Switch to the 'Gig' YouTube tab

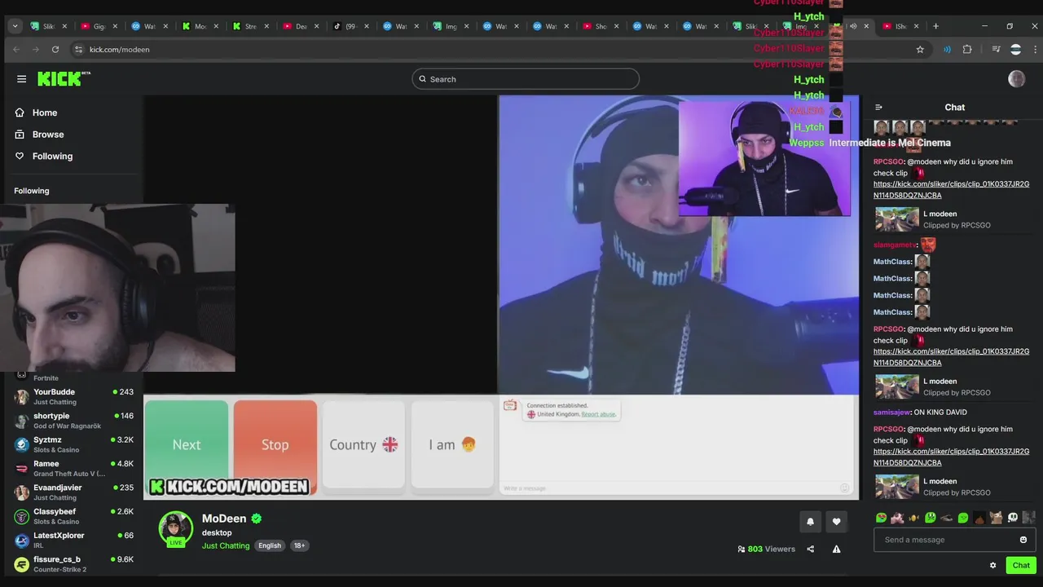[98, 26]
